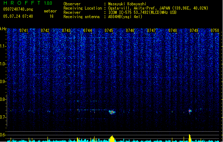The width and height of the screenshot is (223, 142).
Task: Click the 0.6 frequency axis label
Action: pos(3,135)
